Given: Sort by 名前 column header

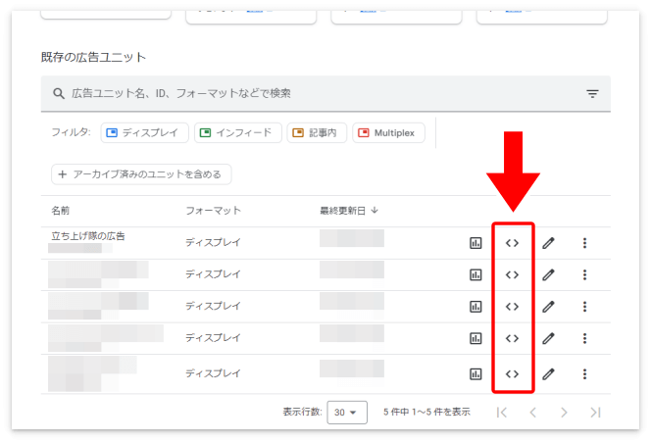Looking at the screenshot, I should 60,211.
